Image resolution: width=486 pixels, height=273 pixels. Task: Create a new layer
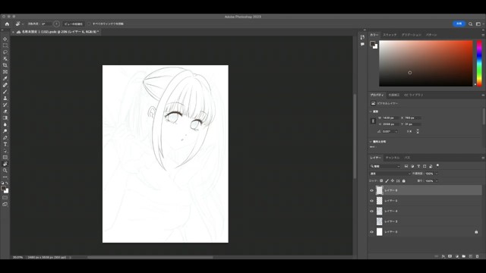click(x=471, y=256)
